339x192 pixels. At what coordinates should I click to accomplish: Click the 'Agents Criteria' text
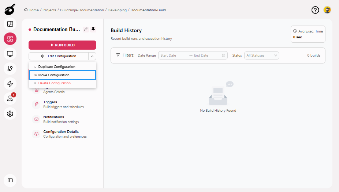(x=54, y=92)
